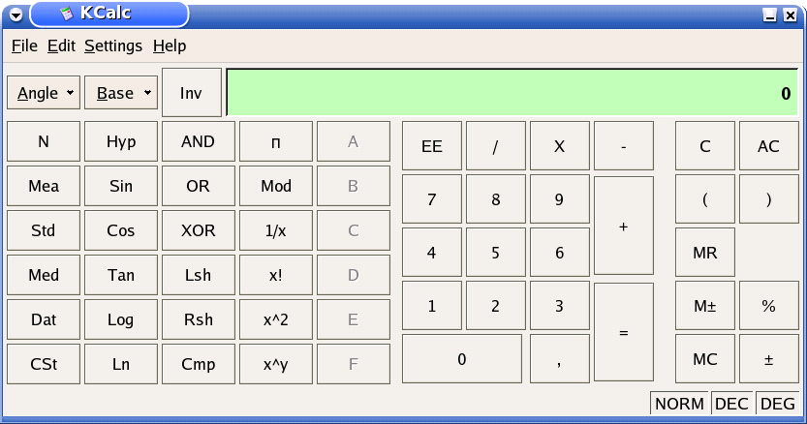
Task: Click the open parenthesis ( button
Action: [705, 199]
